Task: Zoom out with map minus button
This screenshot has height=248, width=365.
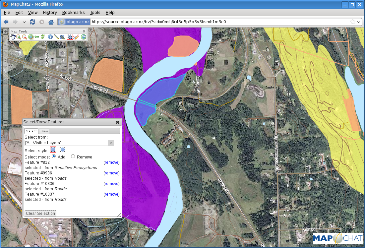Action: (x=5, y=123)
